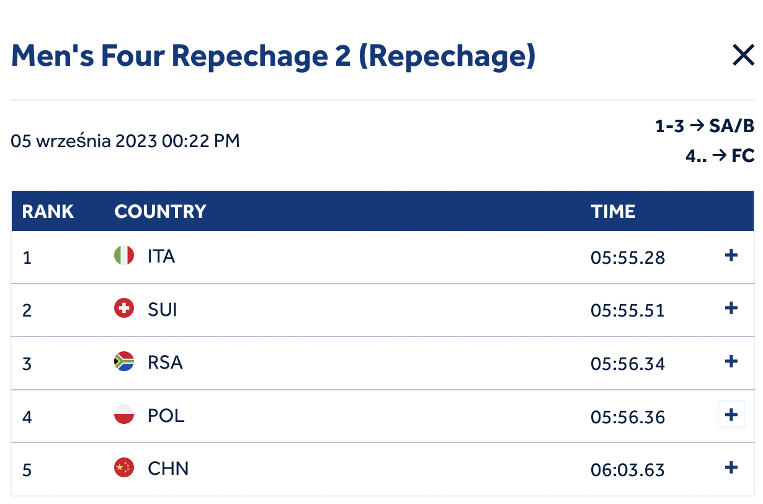The height and width of the screenshot is (504, 763).
Task: Expand the POL row plus button
Action: click(731, 414)
